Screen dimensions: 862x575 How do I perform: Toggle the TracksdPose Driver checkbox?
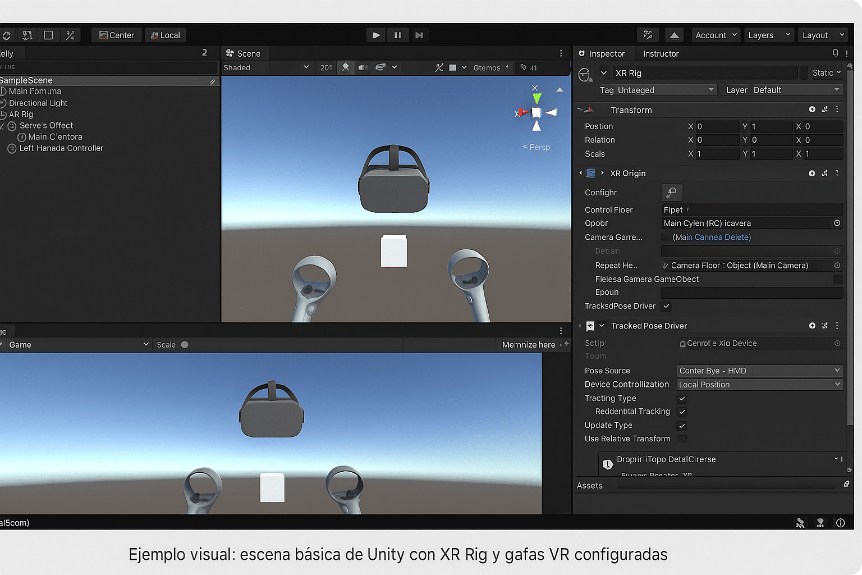click(666, 306)
